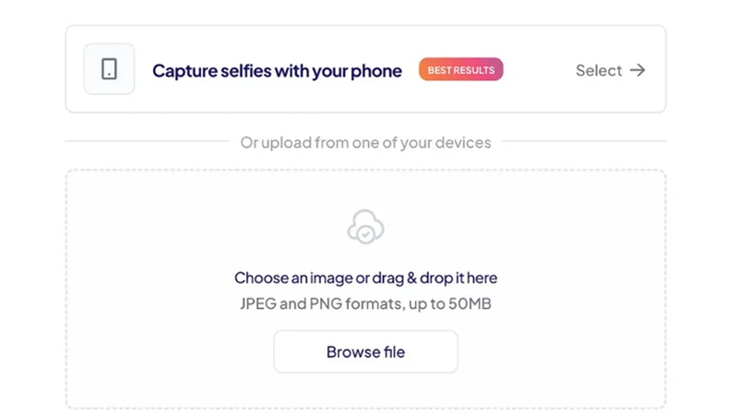Click the phone icon in the capture card

click(x=109, y=69)
